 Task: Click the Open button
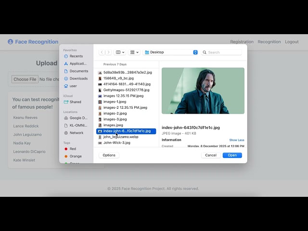tap(232, 155)
